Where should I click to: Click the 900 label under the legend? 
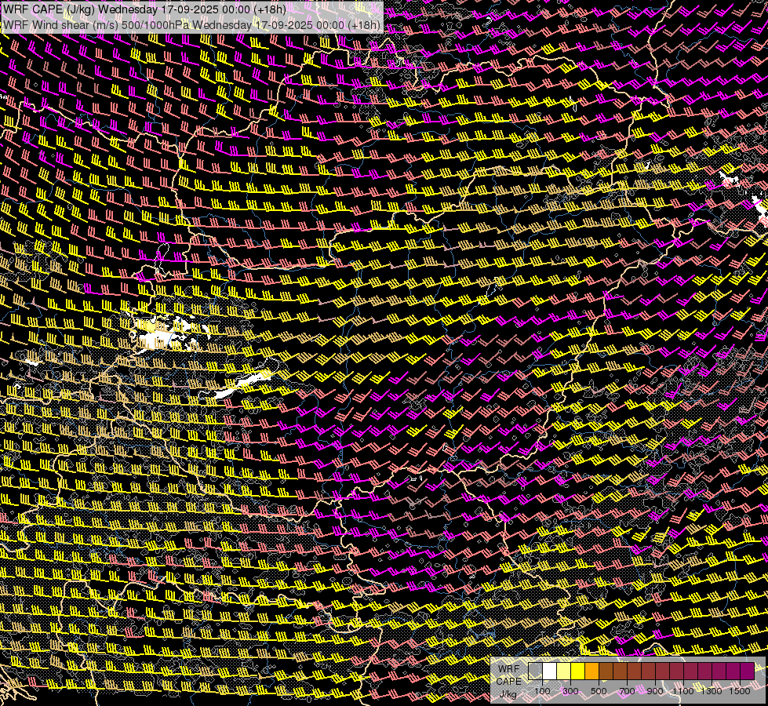point(655,691)
